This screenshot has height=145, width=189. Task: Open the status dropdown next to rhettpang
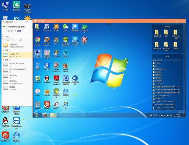(x=6, y=27)
